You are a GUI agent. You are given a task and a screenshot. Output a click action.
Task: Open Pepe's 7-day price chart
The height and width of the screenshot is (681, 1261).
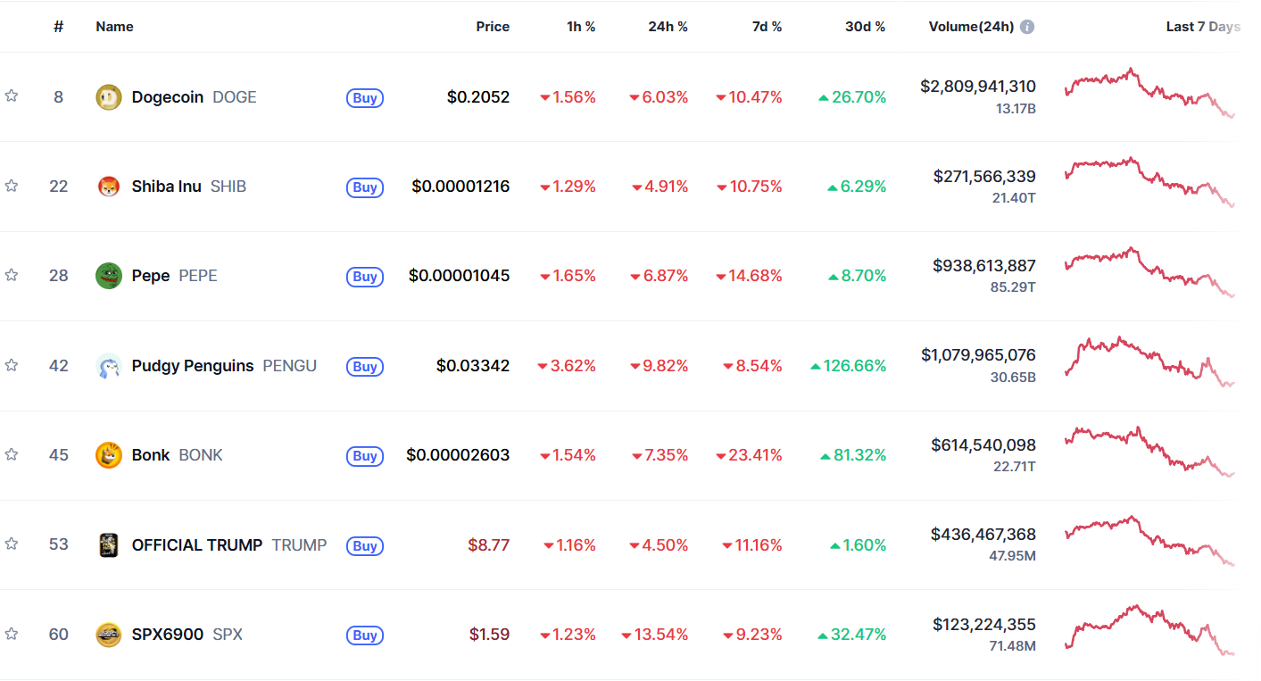coord(1151,275)
